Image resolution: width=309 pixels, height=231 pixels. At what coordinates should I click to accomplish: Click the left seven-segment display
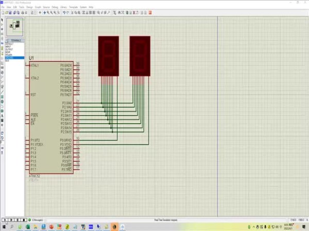coord(108,56)
